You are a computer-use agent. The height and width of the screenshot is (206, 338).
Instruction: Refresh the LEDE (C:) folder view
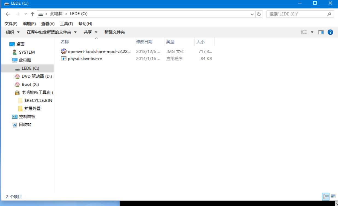(259, 14)
